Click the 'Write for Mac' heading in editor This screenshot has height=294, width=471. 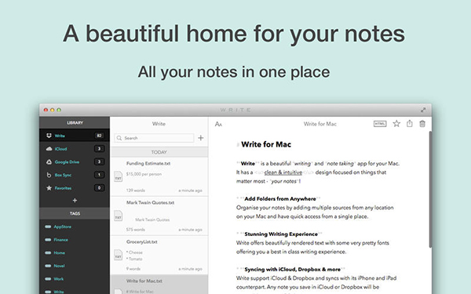[266, 144]
